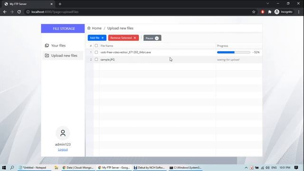304x171 pixels.
Task: Click the network icon in system tray
Action: (262, 168)
